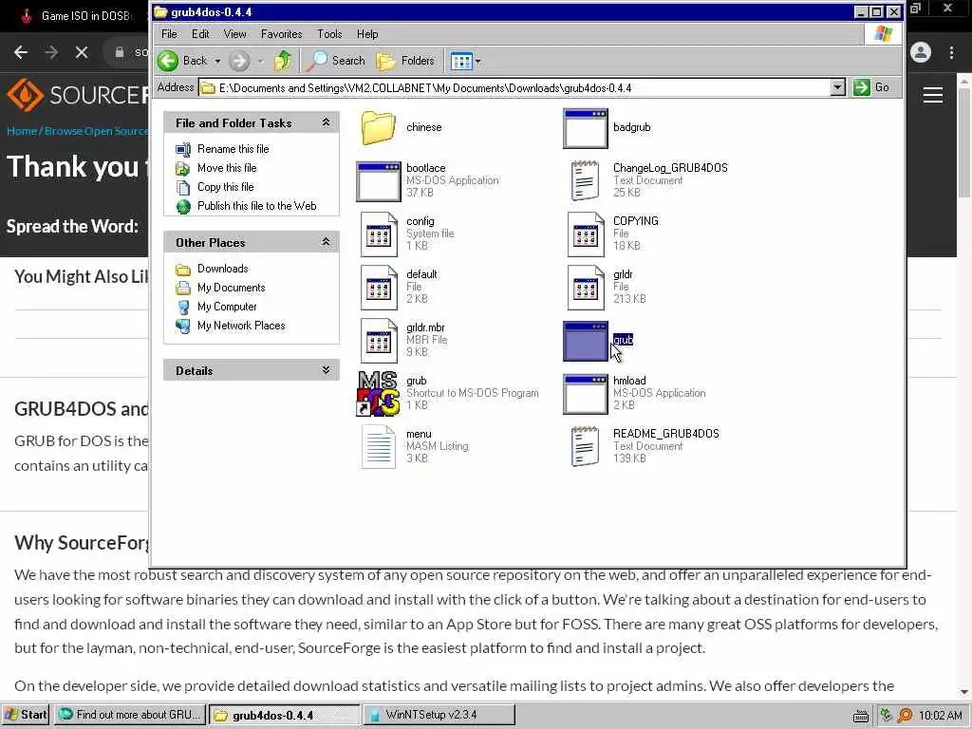Select the config system file icon
The width and height of the screenshot is (972, 729).
[x=379, y=234]
